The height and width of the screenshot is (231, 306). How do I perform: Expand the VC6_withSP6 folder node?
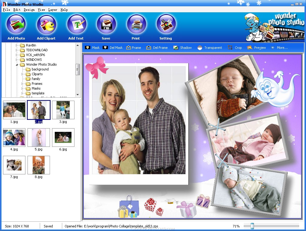tap(17, 55)
